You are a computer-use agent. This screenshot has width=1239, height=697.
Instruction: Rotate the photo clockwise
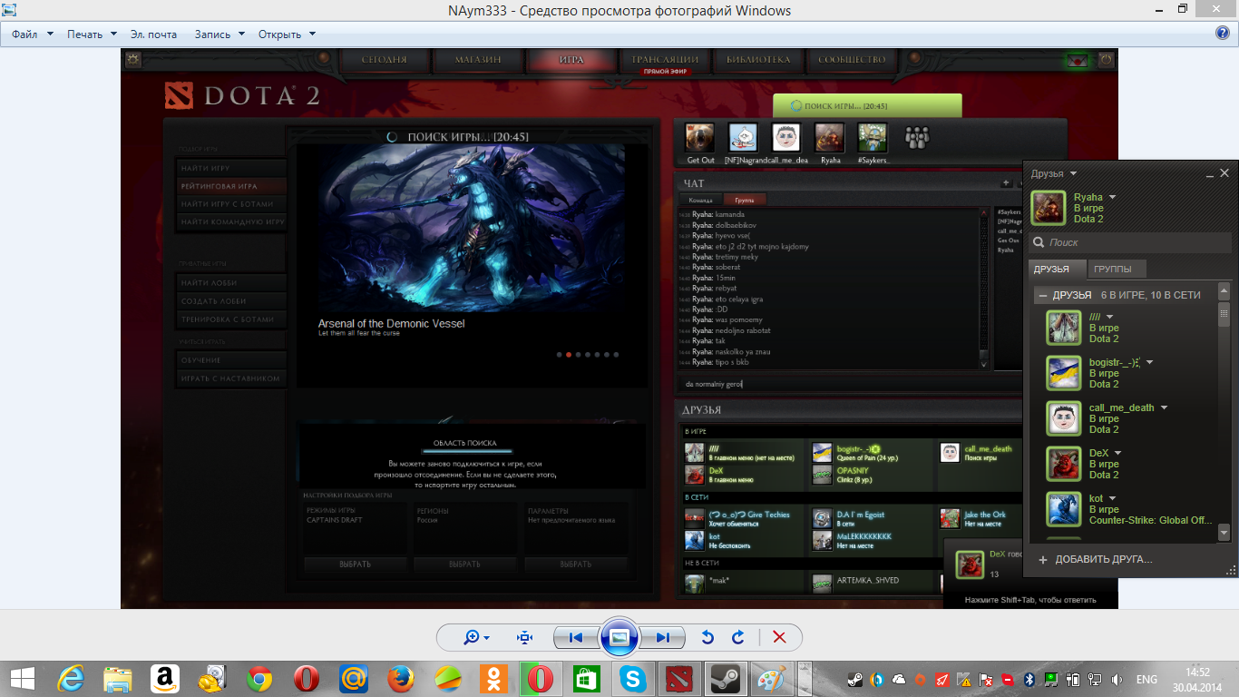(738, 637)
